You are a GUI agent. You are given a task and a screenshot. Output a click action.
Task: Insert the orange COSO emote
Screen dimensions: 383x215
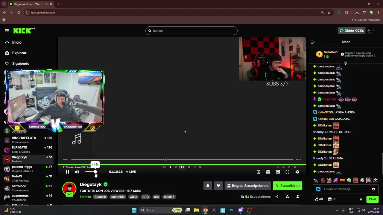342,180
